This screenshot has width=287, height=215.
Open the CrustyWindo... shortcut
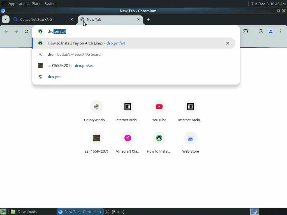coord(96,112)
